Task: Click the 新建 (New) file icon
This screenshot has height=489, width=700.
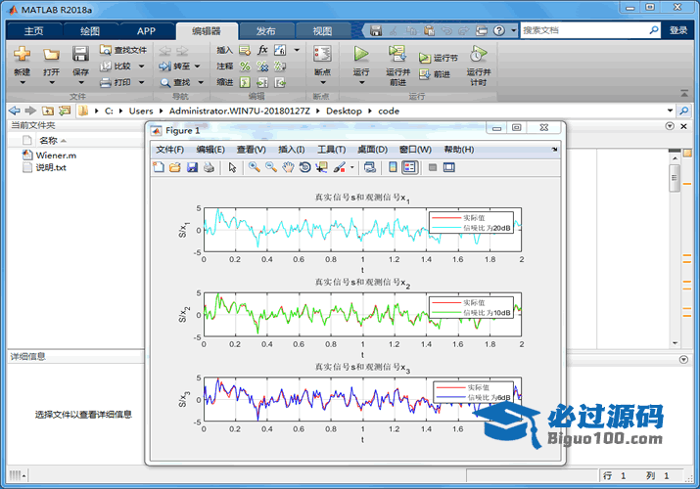Action: pos(22,54)
